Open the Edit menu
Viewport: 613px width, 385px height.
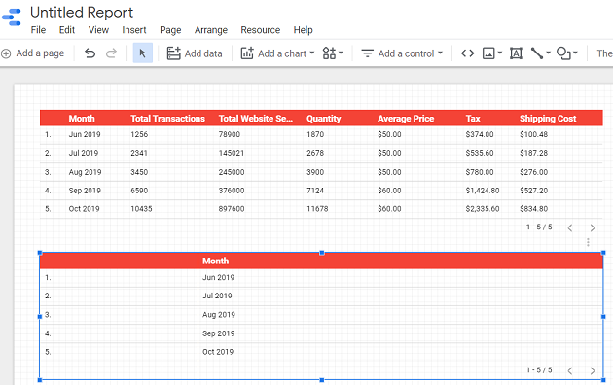[67, 30]
